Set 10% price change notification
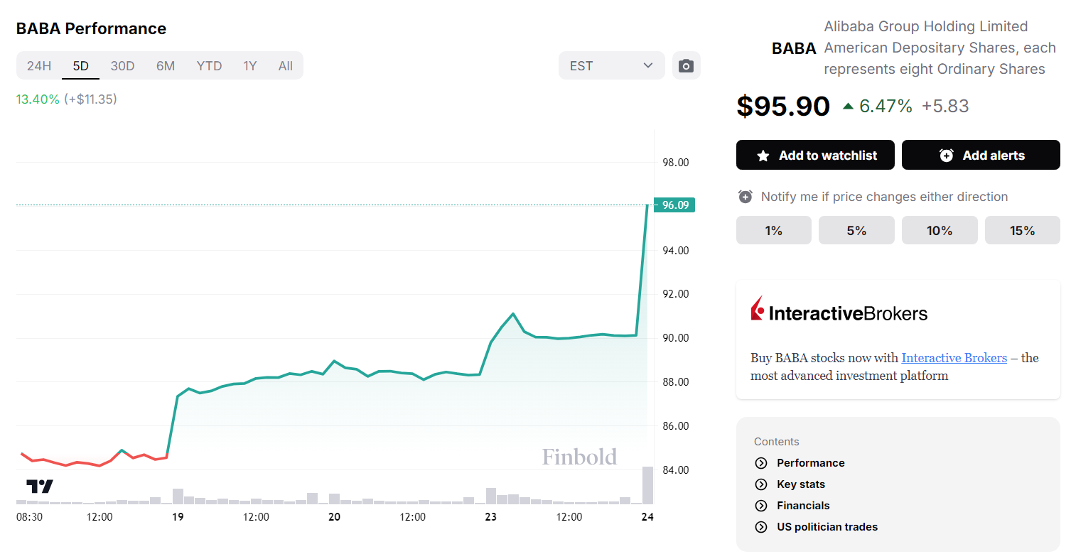This screenshot has width=1071, height=554. click(940, 231)
